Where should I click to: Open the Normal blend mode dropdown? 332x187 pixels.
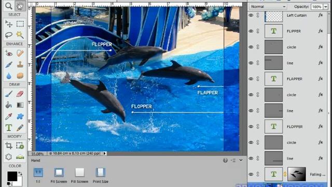(x=268, y=7)
